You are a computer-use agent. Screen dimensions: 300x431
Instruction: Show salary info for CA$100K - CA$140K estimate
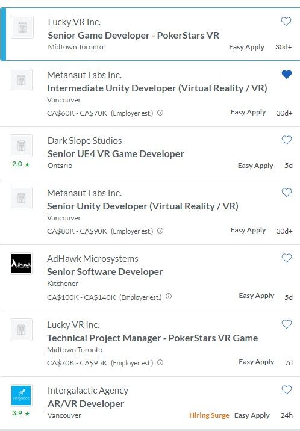pos(169,296)
